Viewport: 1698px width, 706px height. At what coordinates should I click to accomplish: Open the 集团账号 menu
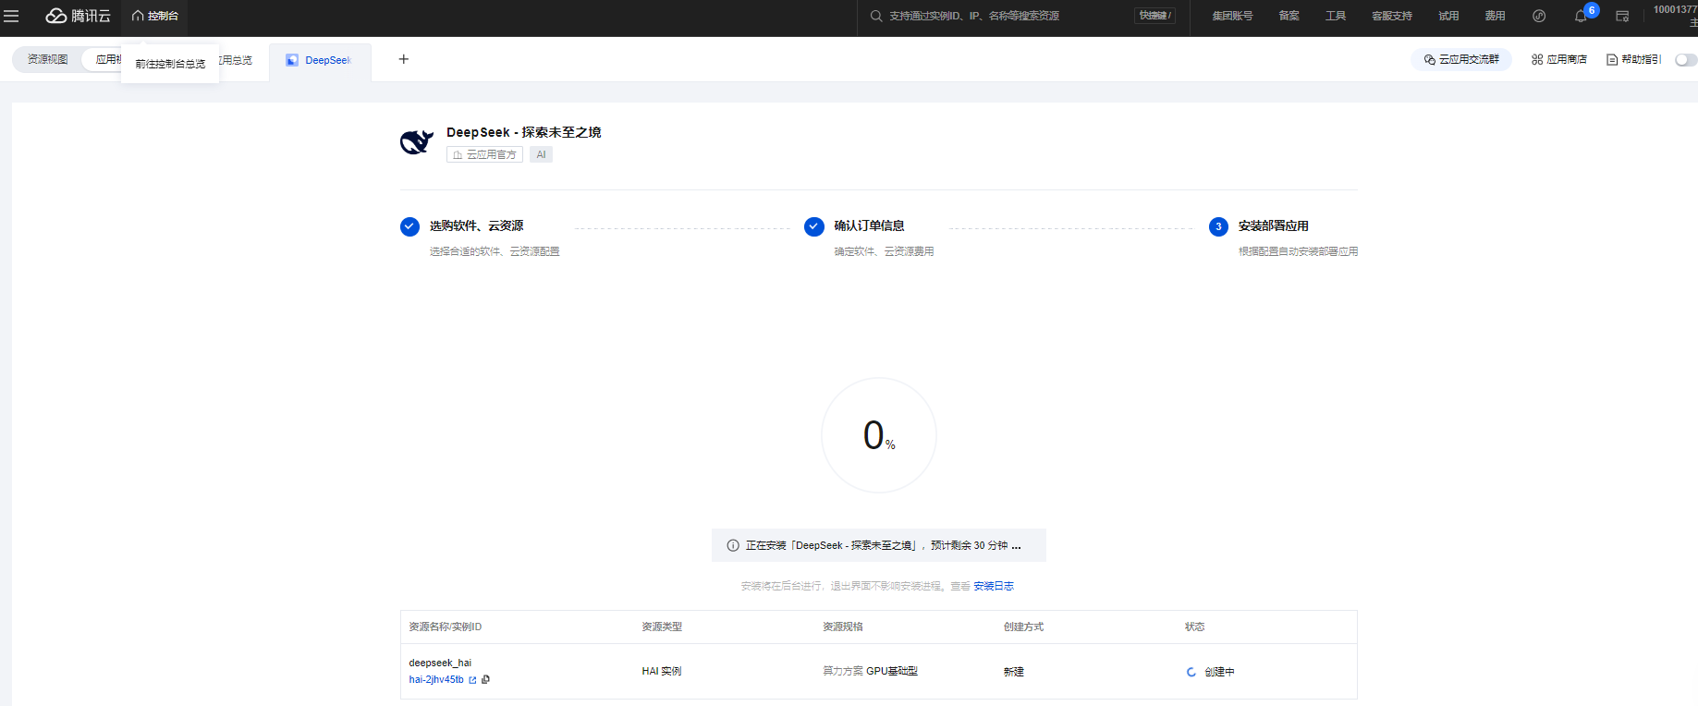[1232, 16]
